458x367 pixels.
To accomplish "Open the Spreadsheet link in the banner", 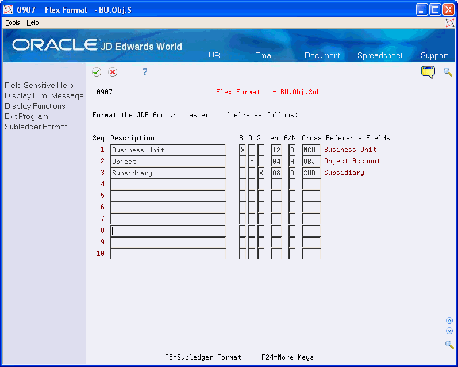I will coord(380,56).
